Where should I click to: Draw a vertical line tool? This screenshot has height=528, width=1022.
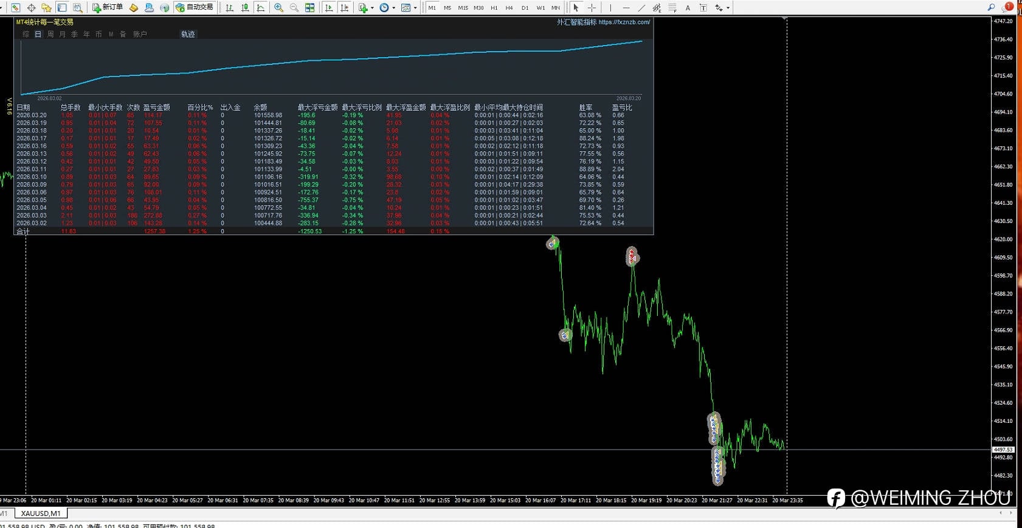click(610, 7)
